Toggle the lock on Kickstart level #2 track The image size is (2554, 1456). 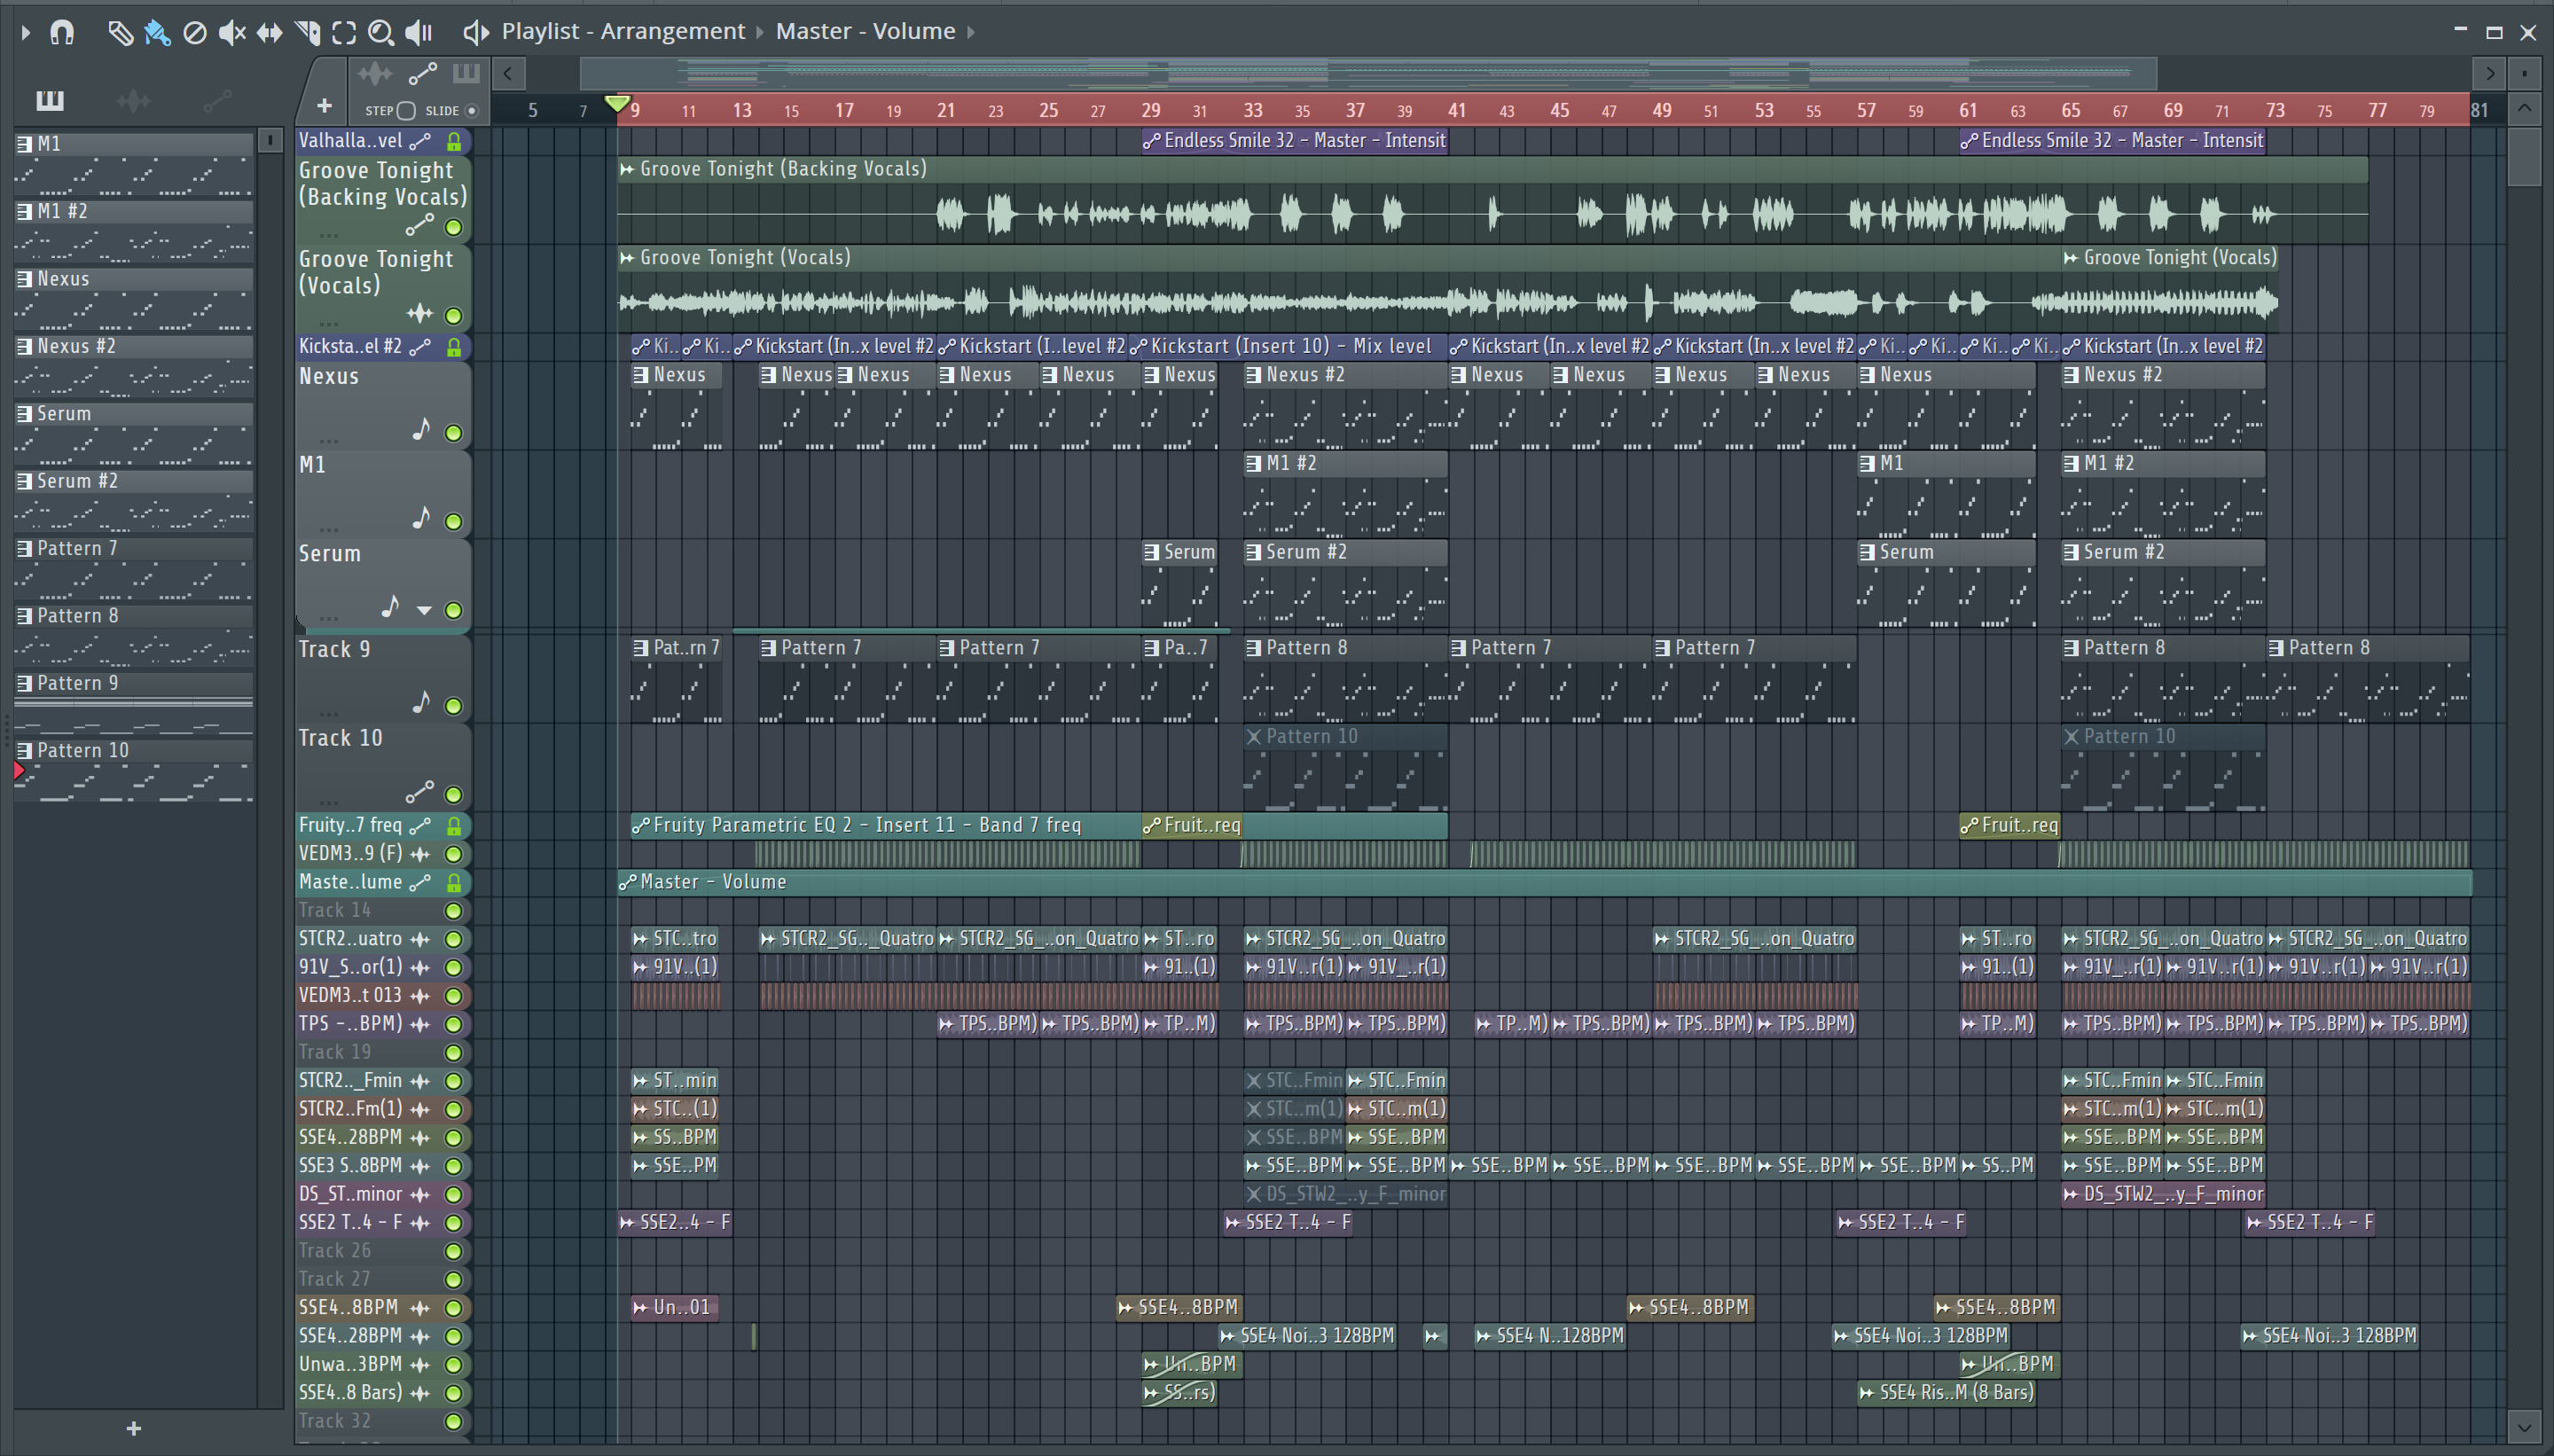tap(454, 347)
